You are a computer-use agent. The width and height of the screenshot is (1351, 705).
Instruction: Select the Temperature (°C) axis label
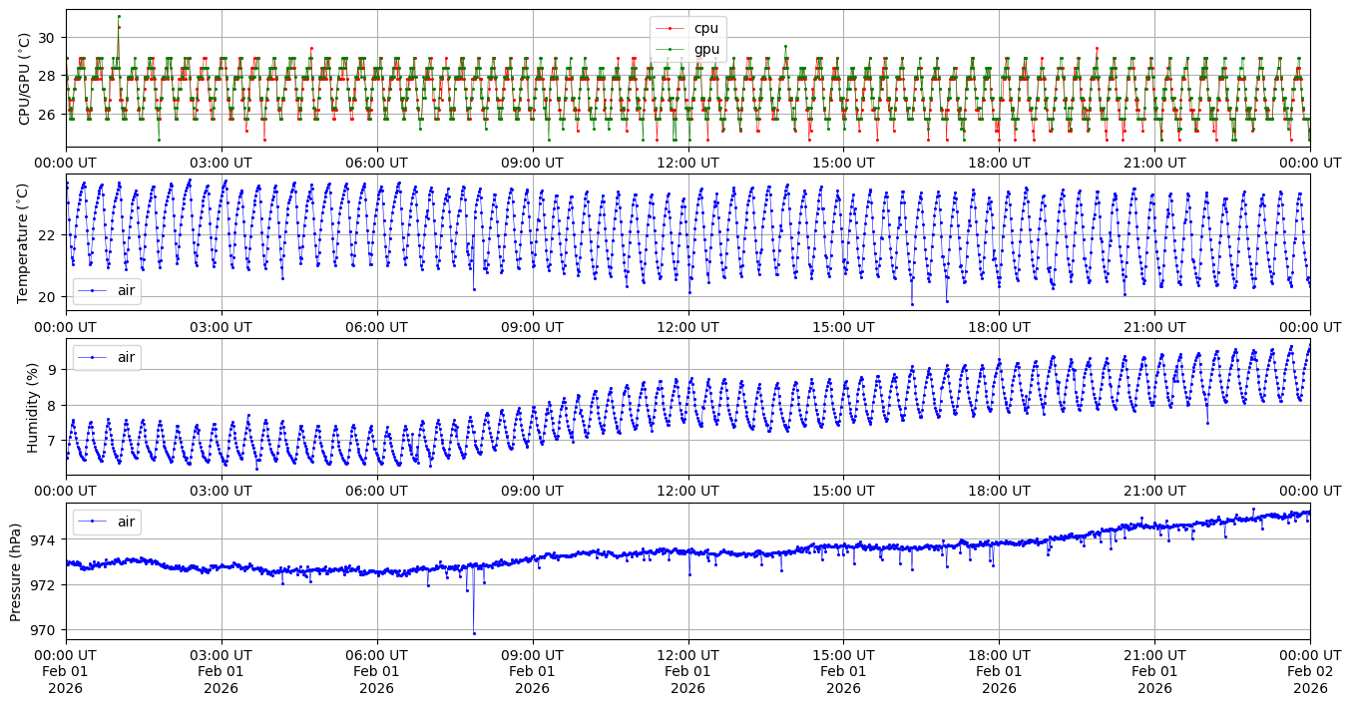tap(25, 239)
